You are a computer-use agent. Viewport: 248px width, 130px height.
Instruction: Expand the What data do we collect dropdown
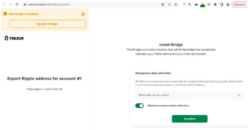pyautogui.click(x=190, y=95)
